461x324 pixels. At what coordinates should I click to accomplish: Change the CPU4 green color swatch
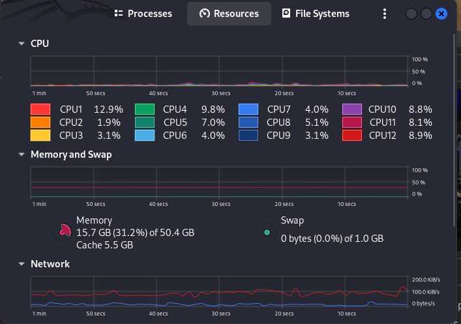145,109
